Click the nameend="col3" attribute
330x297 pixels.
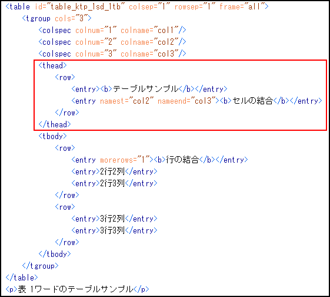[186, 101]
